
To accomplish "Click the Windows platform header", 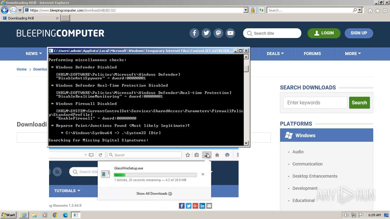I will (327, 135).
